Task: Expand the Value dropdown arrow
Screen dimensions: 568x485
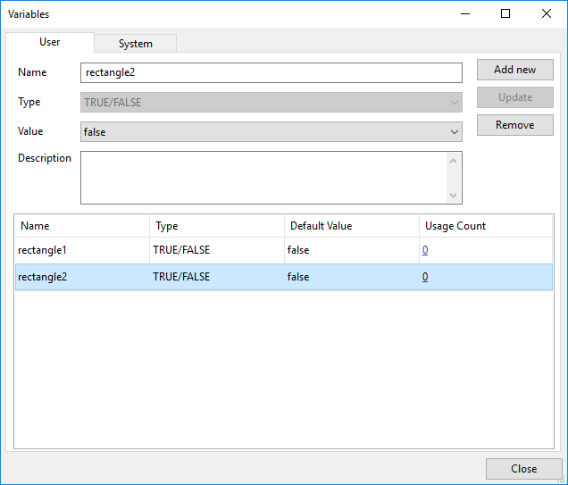Action: [455, 132]
